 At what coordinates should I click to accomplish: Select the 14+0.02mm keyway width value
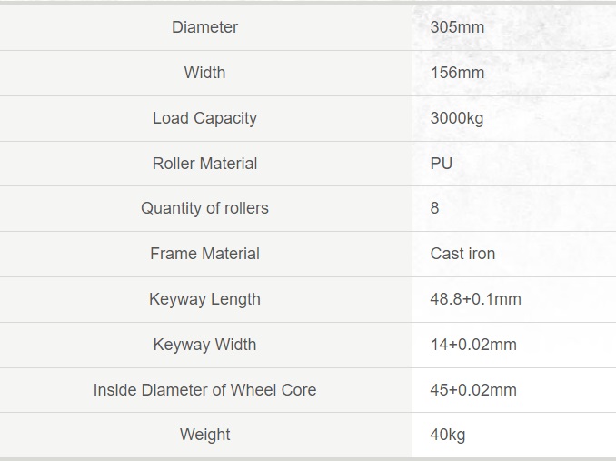pyautogui.click(x=473, y=345)
